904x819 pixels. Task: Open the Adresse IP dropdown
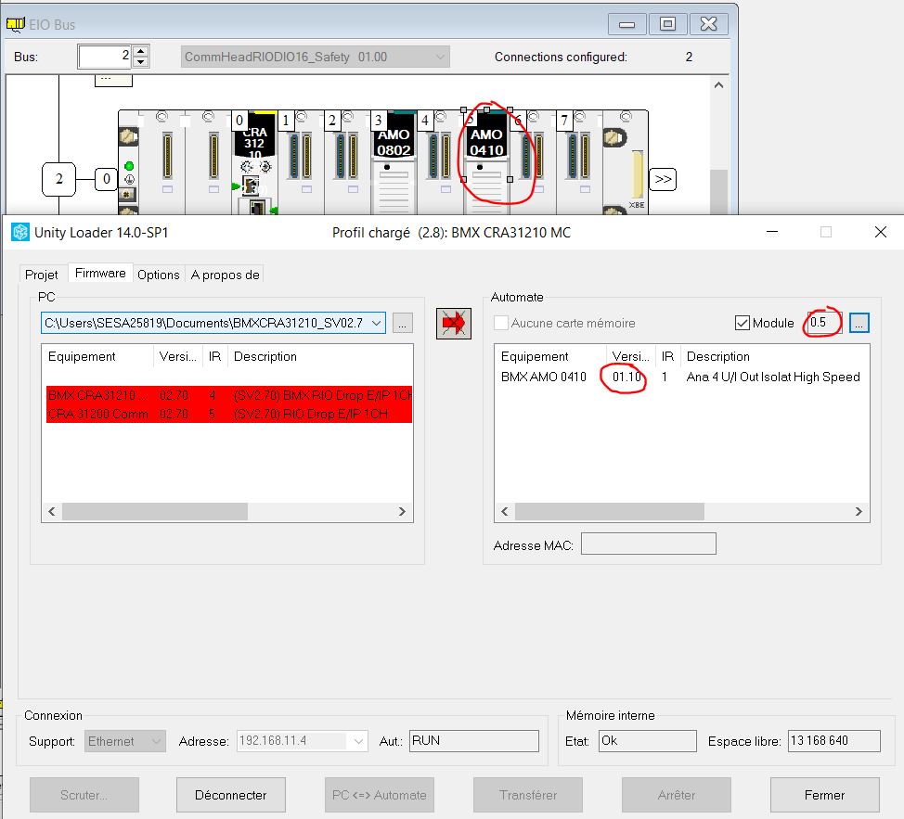pos(358,741)
